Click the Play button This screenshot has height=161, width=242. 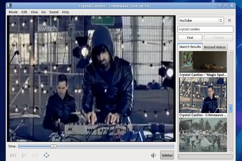(24, 155)
